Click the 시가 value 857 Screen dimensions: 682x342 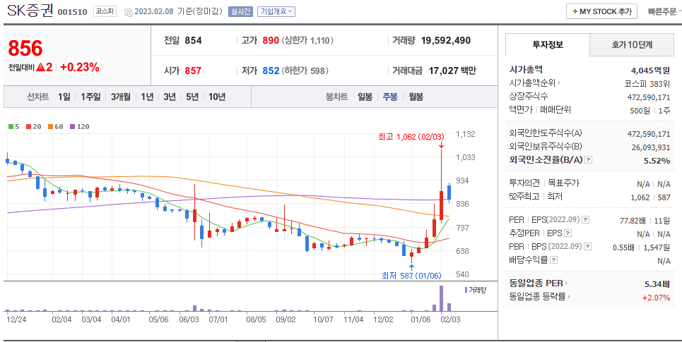coord(193,71)
